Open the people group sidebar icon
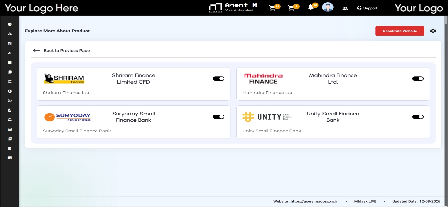448x207 pixels. [x=10, y=34]
